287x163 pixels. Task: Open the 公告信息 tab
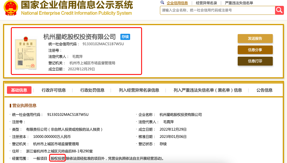tap(264, 90)
